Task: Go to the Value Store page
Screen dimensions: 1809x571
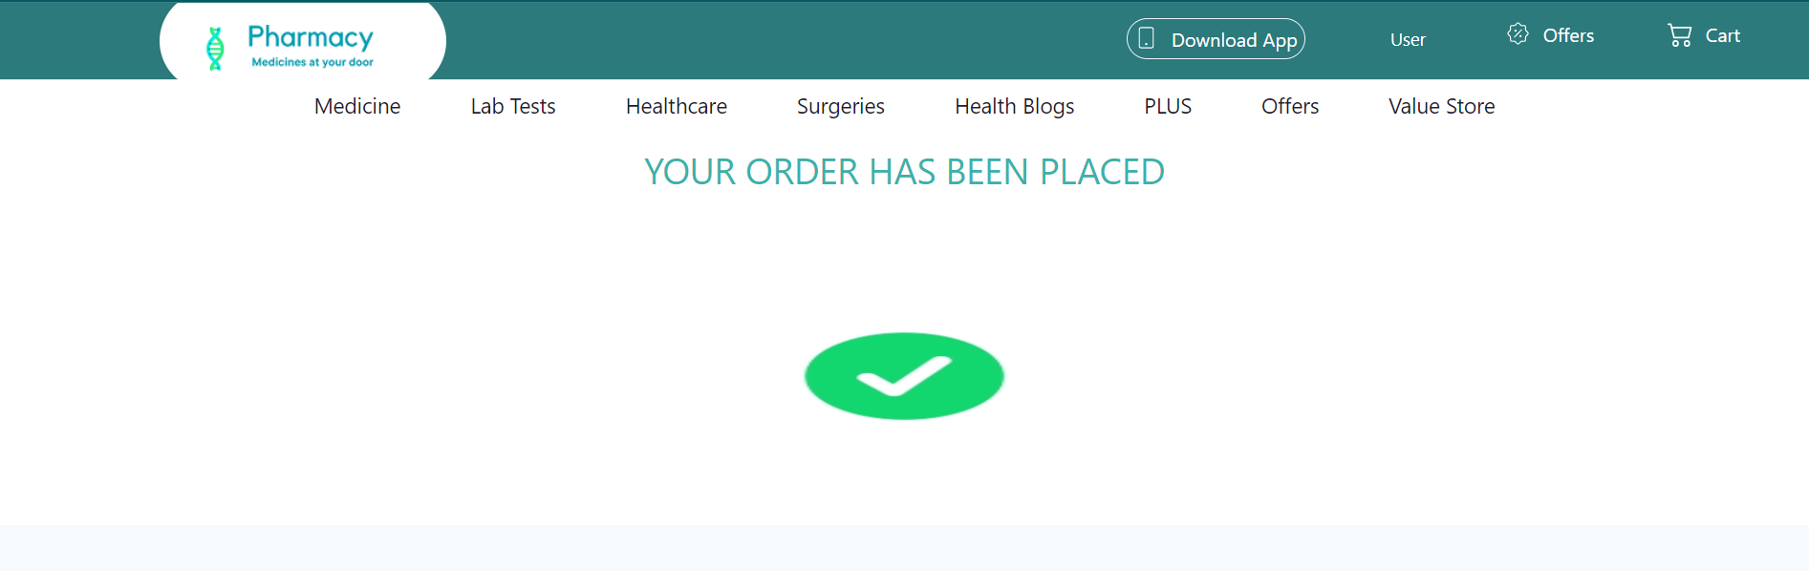Action: click(1442, 106)
